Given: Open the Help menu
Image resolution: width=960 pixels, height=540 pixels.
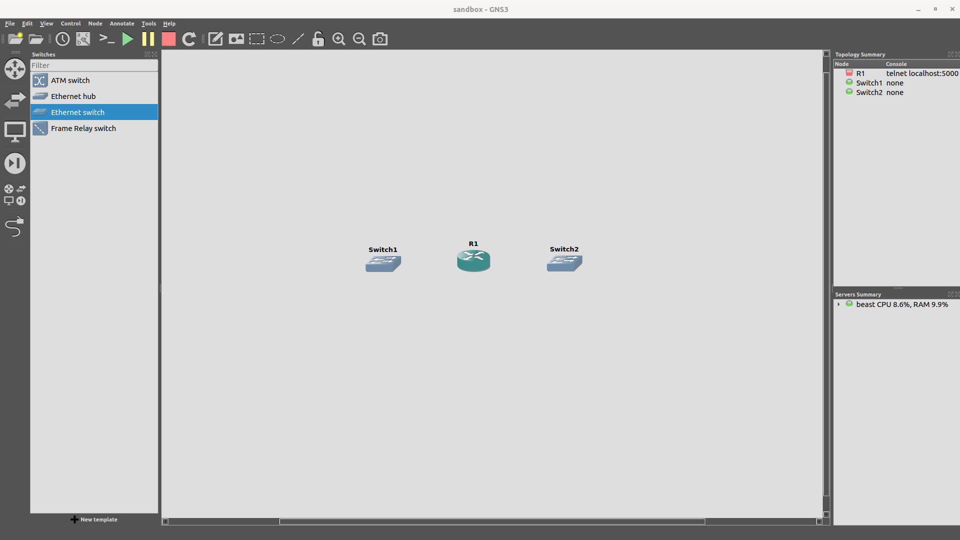Looking at the screenshot, I should (169, 23).
